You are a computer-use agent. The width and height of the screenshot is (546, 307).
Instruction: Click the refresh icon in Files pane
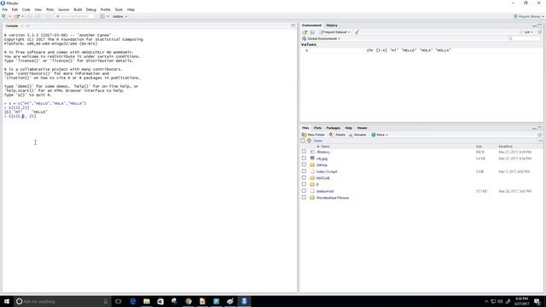(x=539, y=135)
